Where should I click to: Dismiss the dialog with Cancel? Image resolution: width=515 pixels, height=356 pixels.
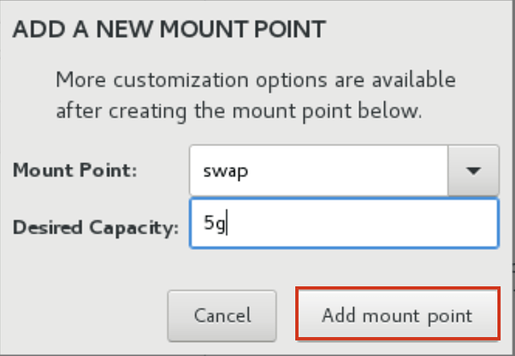(222, 316)
